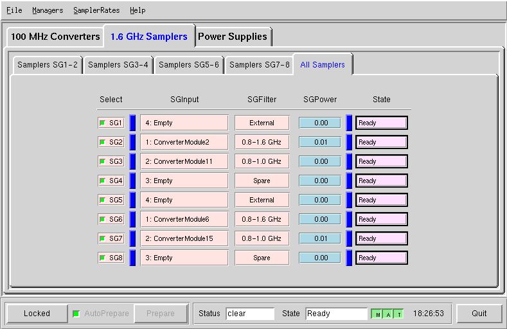Click the M indicator in status bar
This screenshot has width=507, height=329.
378,314
